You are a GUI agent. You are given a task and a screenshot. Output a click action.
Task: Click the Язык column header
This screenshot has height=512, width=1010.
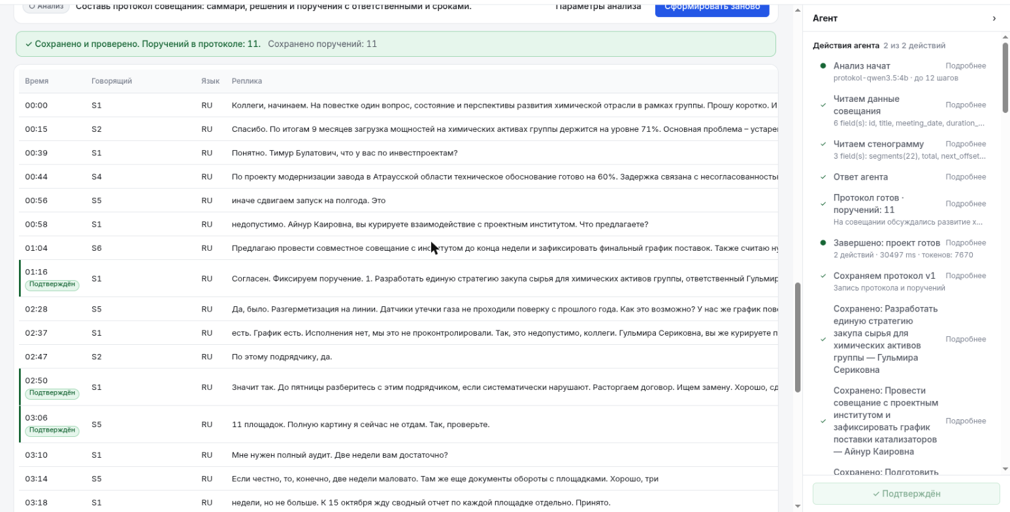(x=210, y=81)
